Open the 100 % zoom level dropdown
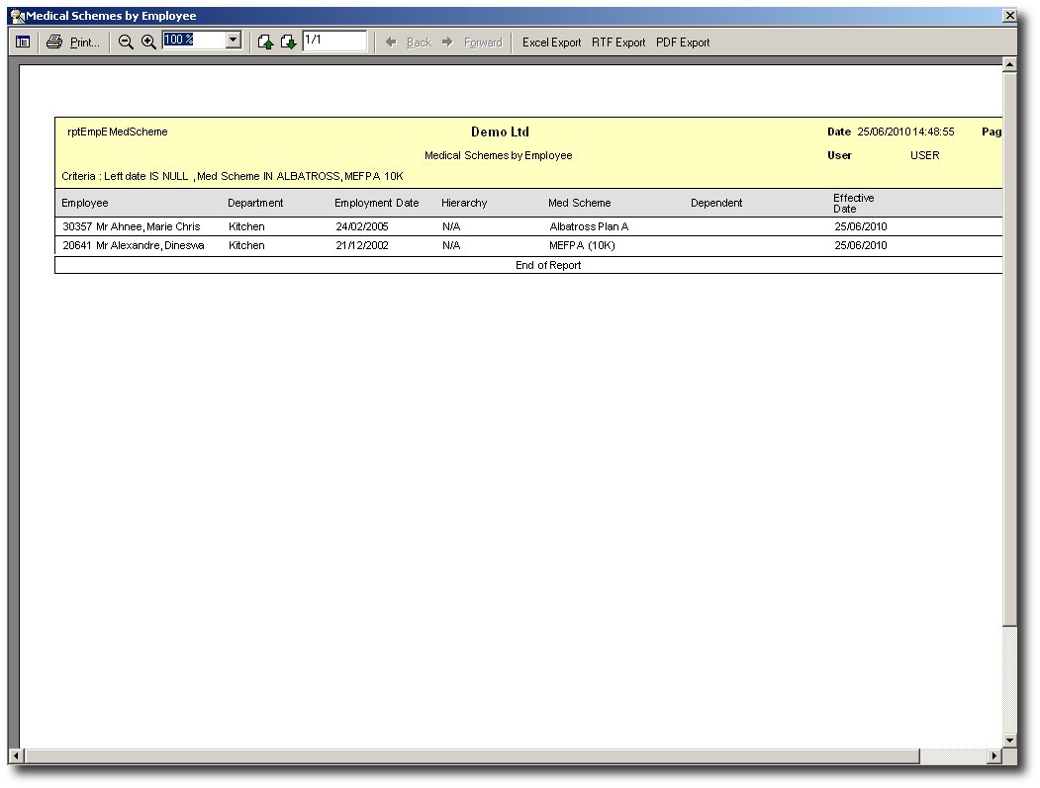 tap(234, 41)
